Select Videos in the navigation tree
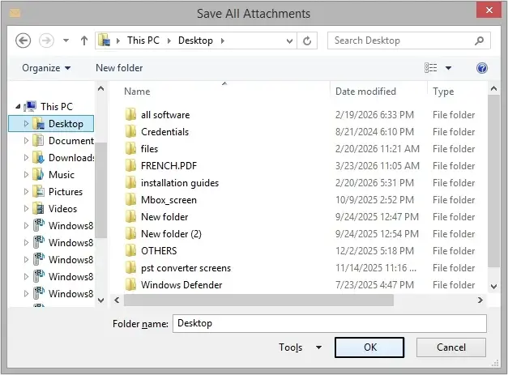The height and width of the screenshot is (375, 508). (62, 208)
